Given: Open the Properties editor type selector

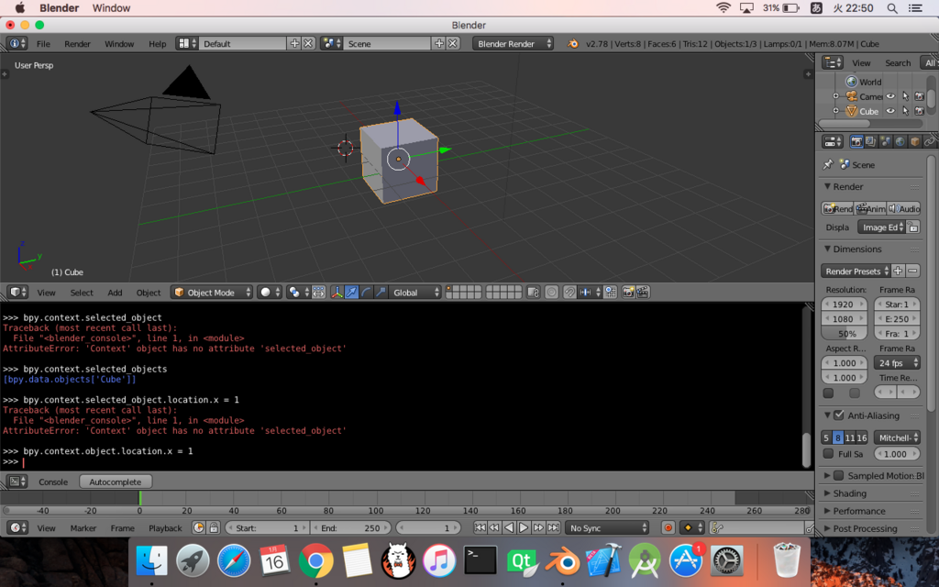Looking at the screenshot, I should pos(833,142).
